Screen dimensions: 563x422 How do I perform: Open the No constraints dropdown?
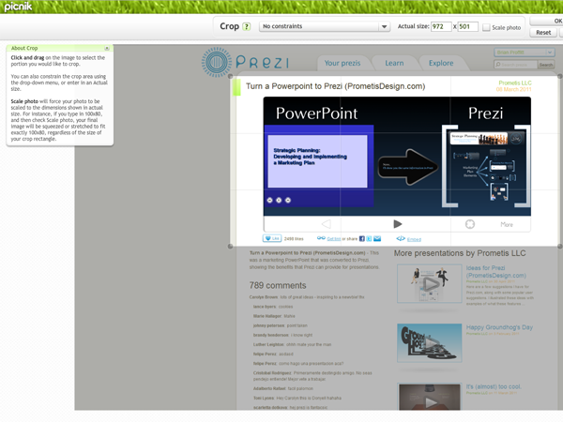[x=325, y=26]
